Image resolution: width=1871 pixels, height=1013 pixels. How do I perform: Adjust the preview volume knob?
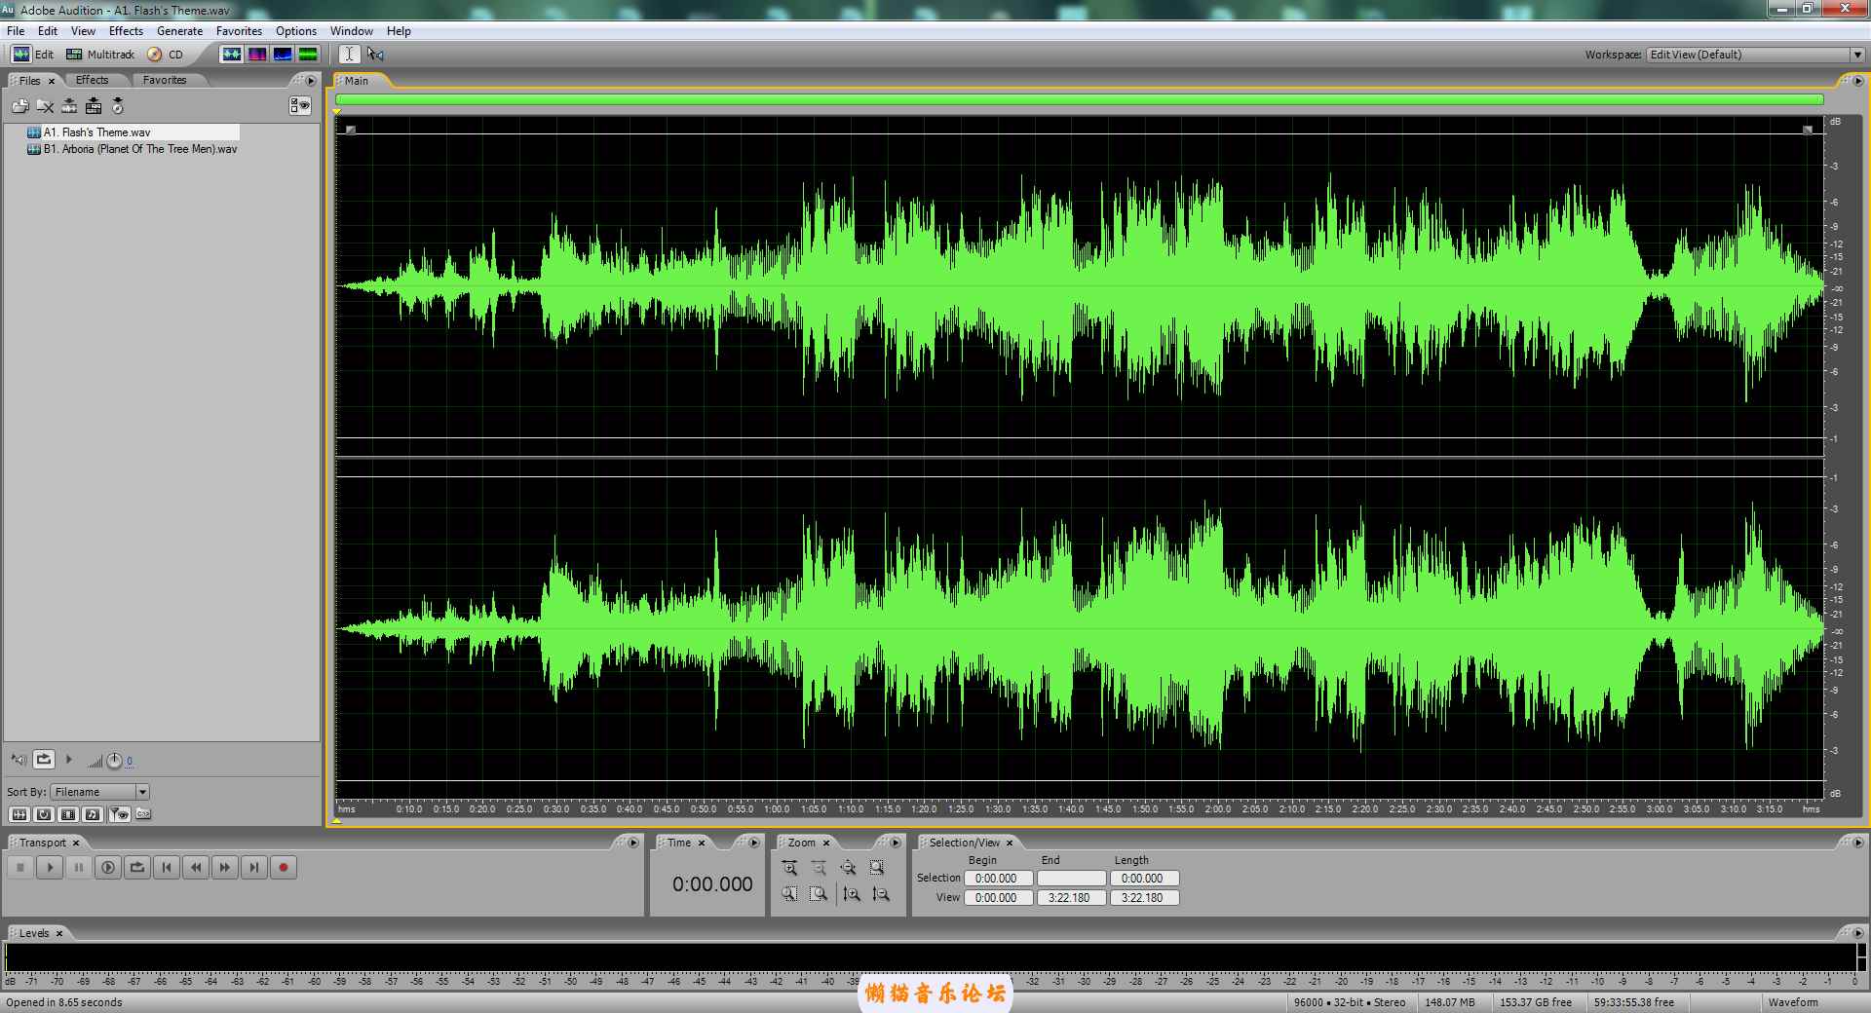pos(114,761)
